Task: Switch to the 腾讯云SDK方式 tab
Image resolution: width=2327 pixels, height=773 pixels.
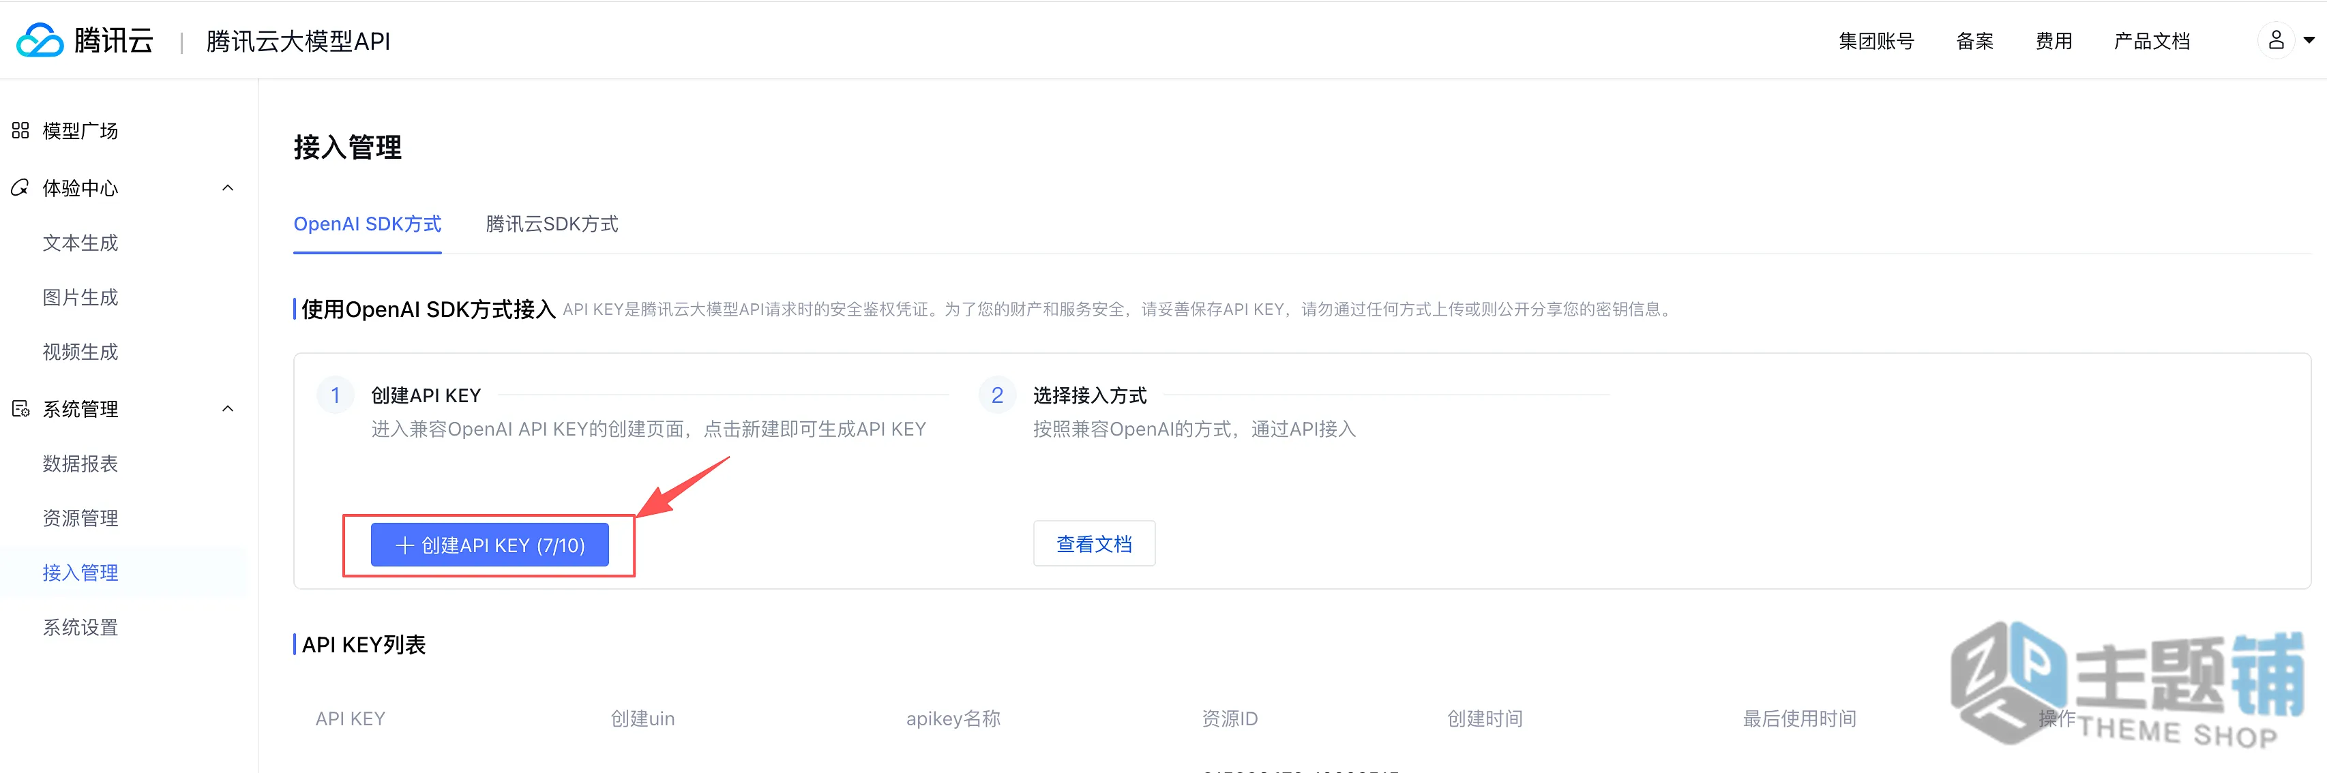Action: tap(552, 224)
